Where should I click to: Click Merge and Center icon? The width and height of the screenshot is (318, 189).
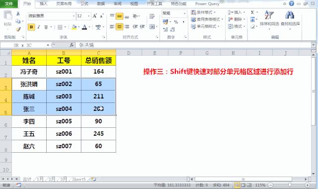[152, 26]
